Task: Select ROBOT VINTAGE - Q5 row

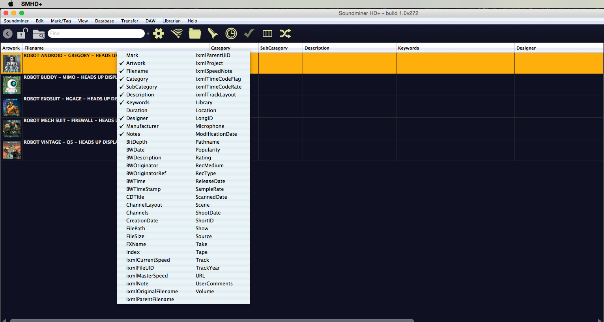Action: 302,150
